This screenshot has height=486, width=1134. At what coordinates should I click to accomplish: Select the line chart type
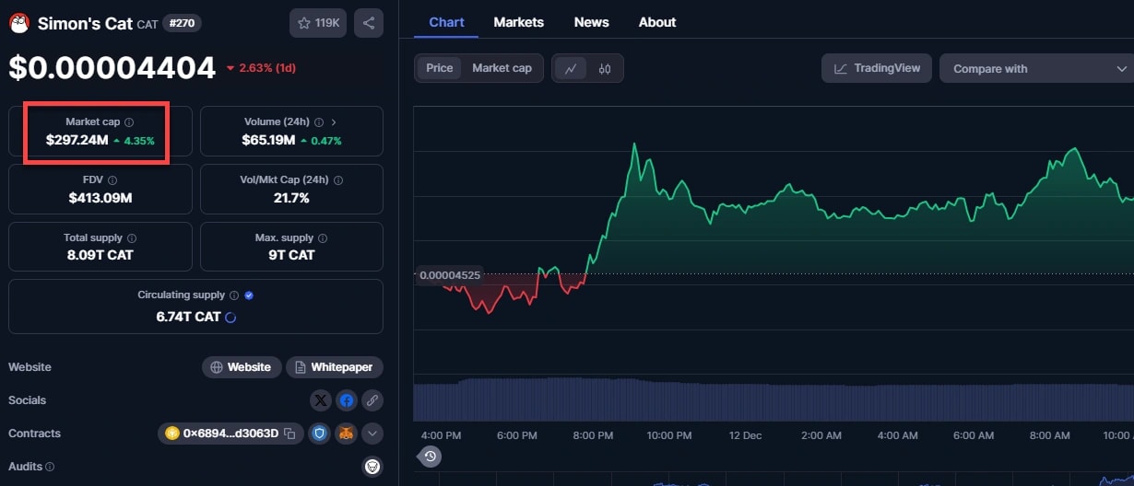click(571, 68)
